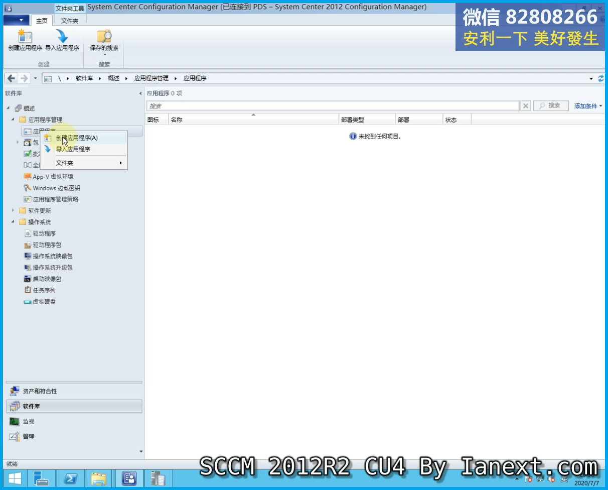Clear the search with the X button
This screenshot has height=490, width=608.
pos(526,106)
